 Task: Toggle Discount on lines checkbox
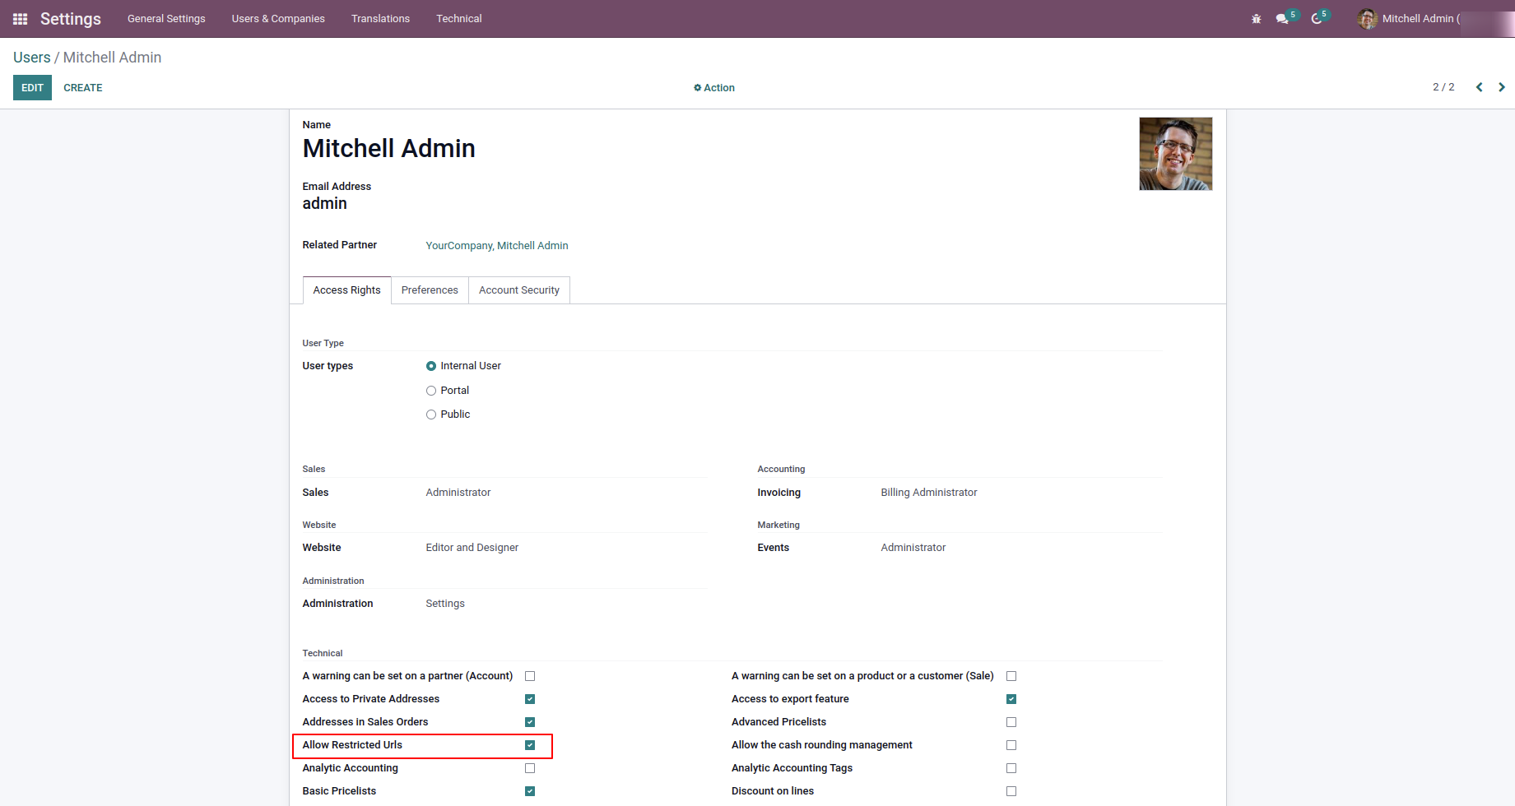tap(1011, 791)
